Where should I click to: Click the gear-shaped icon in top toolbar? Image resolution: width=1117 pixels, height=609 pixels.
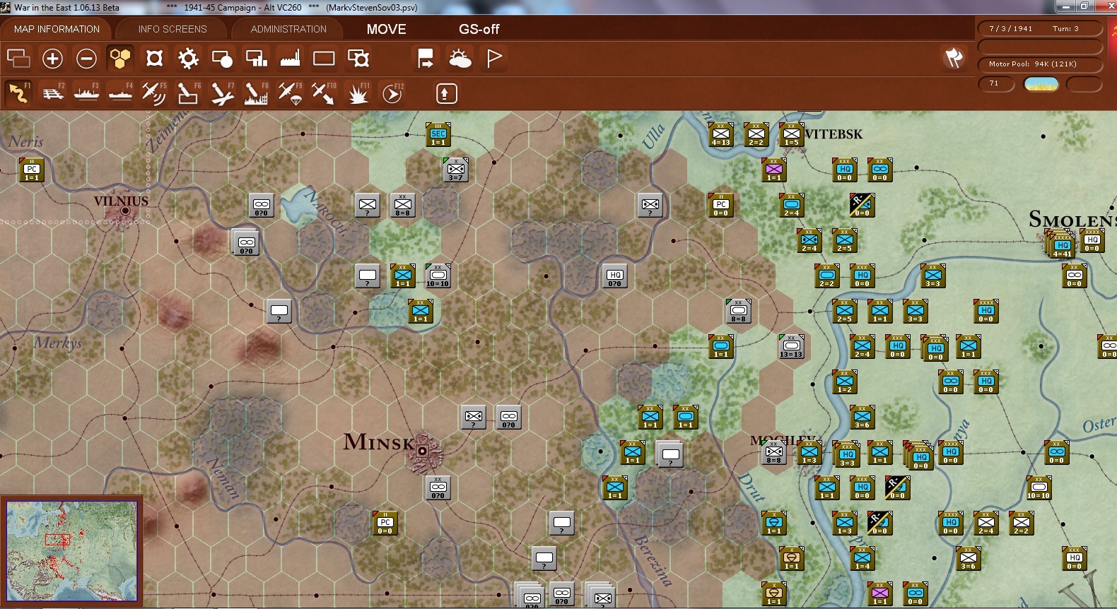click(188, 58)
